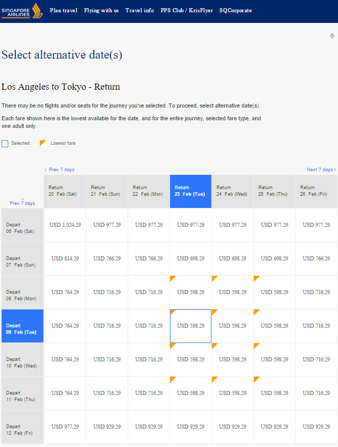Click the Singapore Airlines logo
This screenshot has width=338, height=447.
coord(22,11)
